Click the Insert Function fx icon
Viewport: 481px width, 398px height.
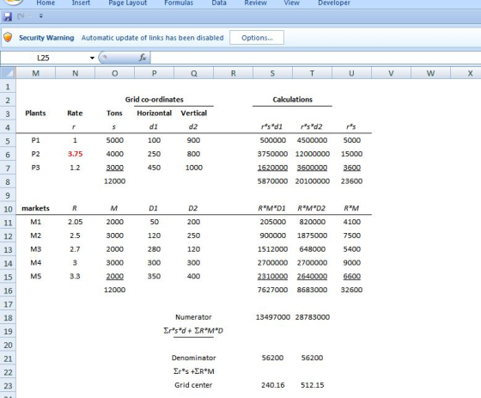coord(143,58)
